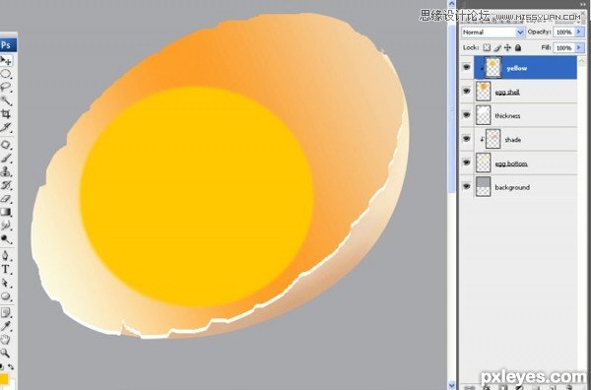The height and width of the screenshot is (390, 591).
Task: Select the Ellipse shape tool
Action: coord(6,296)
